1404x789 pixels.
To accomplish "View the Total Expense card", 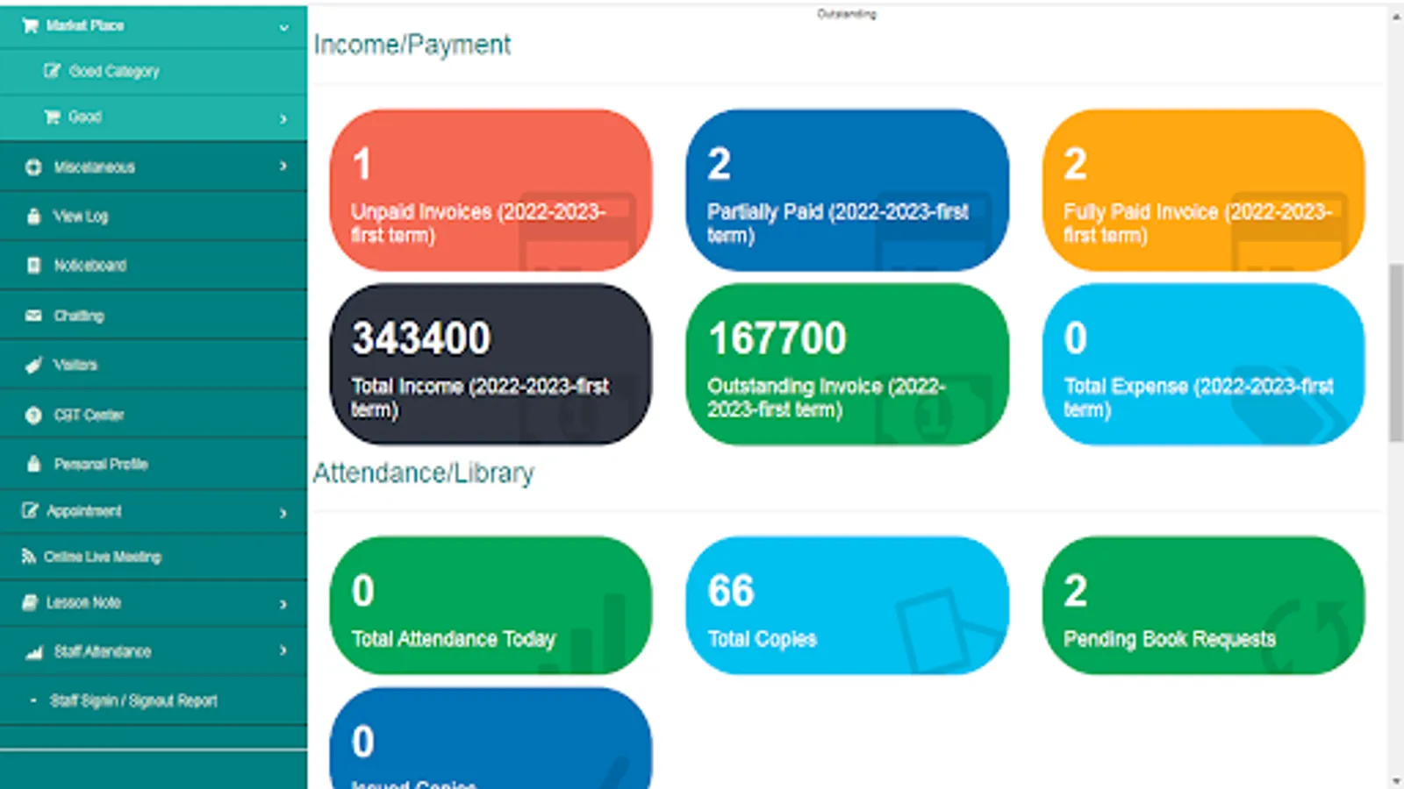I will click(x=1203, y=364).
